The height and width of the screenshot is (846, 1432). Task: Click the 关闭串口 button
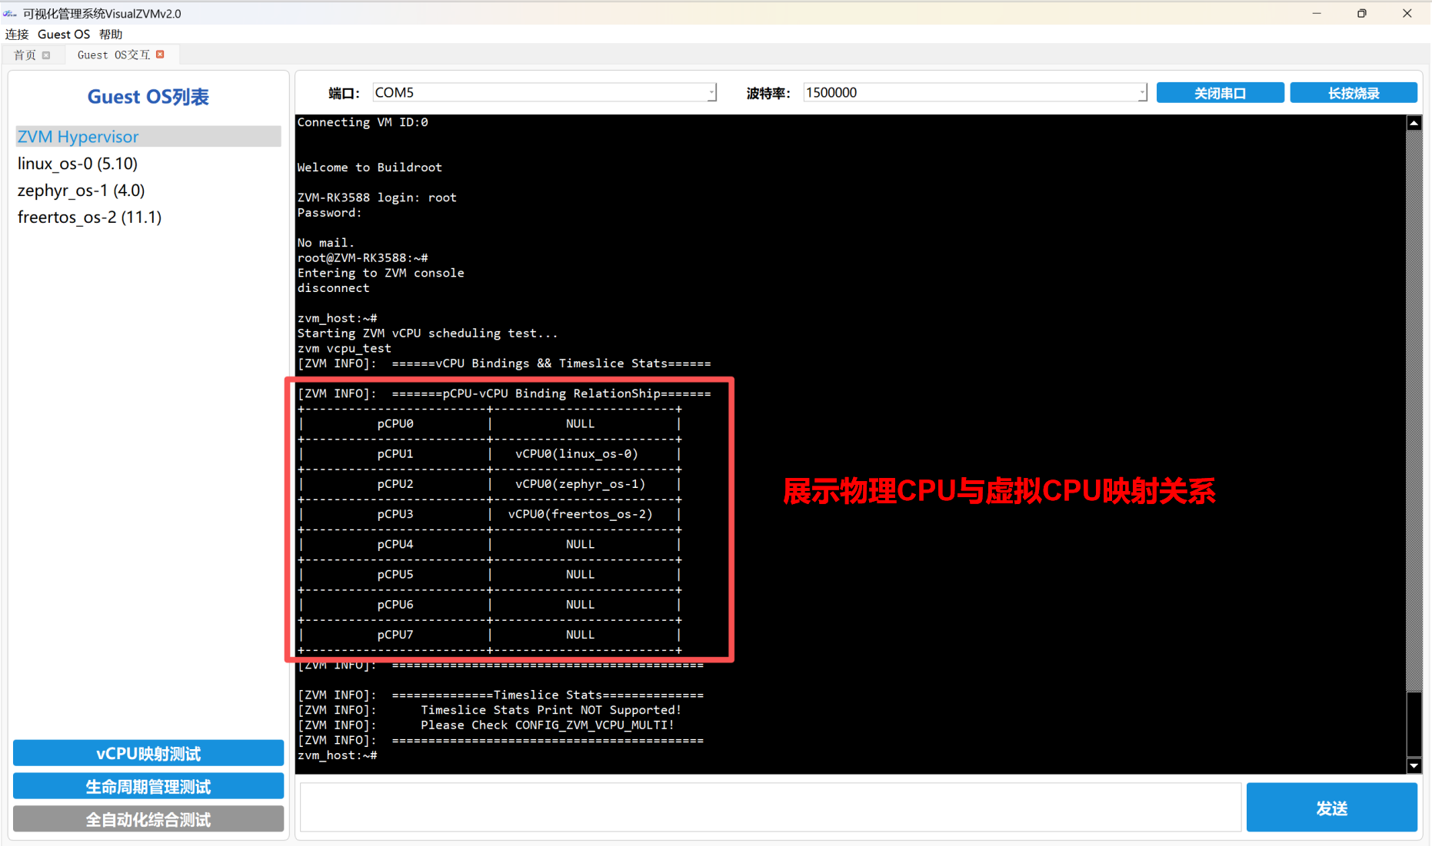click(x=1220, y=93)
